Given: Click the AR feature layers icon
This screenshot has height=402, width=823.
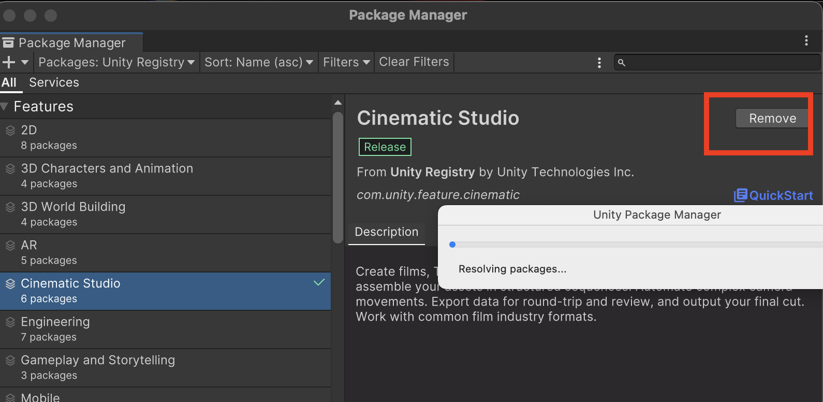Looking at the screenshot, I should pyautogui.click(x=10, y=246).
